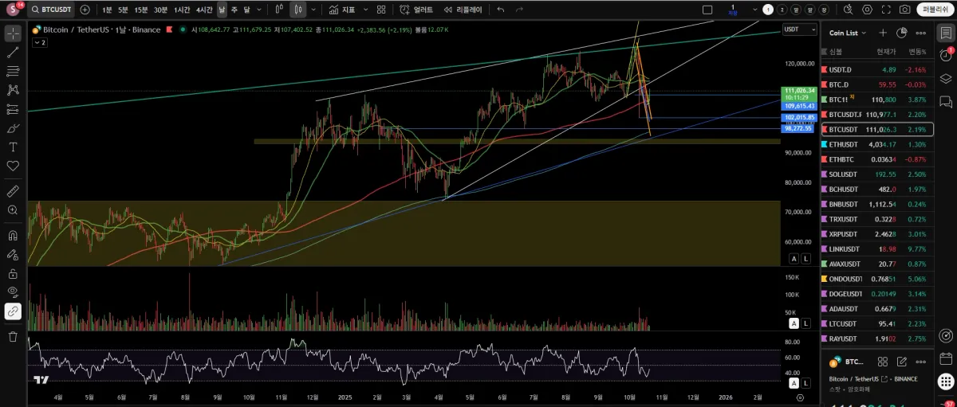The height and width of the screenshot is (407, 957).
Task: Select the text annotation tool
Action: [13, 147]
